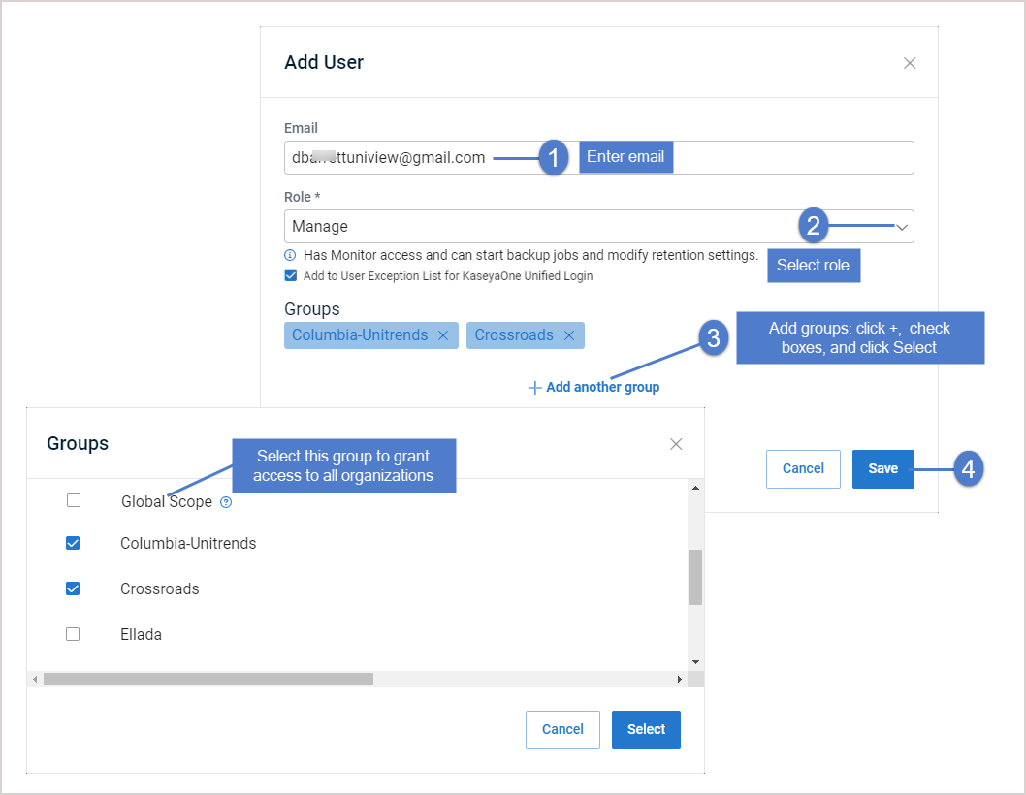Check the Global Scope checkbox
Image resolution: width=1026 pixels, height=795 pixels.
tap(74, 500)
